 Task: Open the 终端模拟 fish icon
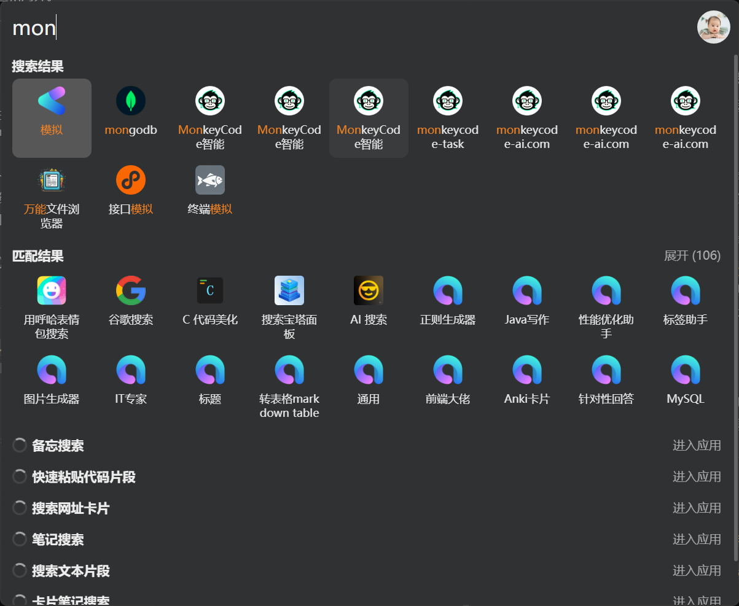tap(210, 180)
